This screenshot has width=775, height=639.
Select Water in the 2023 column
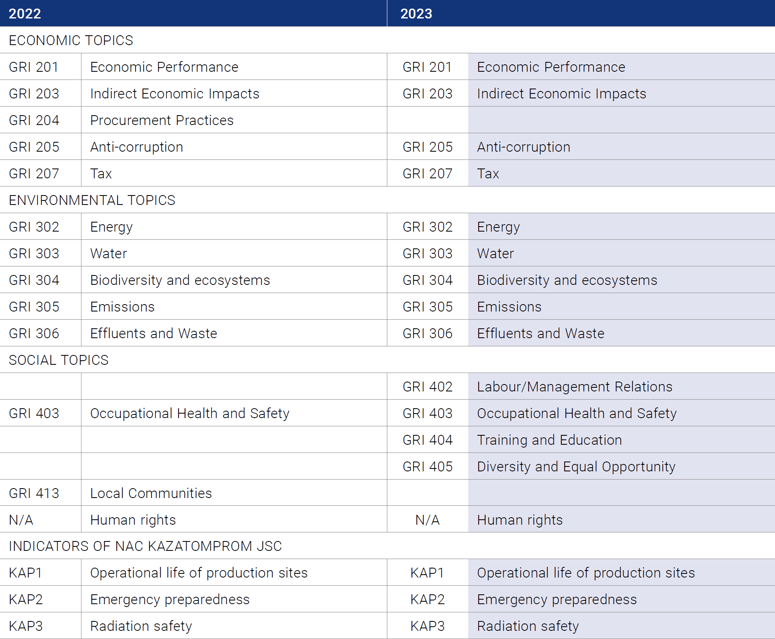[495, 253]
